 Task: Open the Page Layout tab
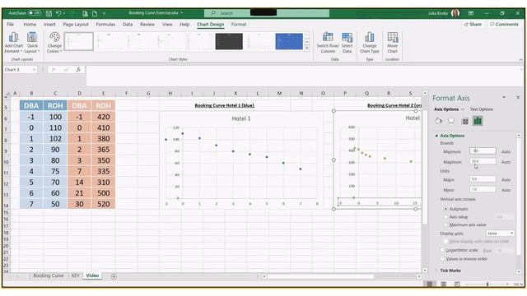point(76,25)
